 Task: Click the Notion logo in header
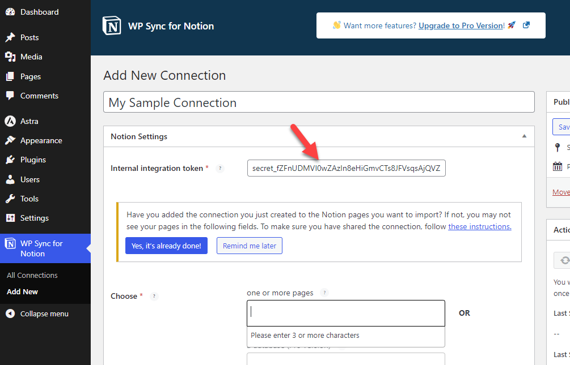(112, 26)
